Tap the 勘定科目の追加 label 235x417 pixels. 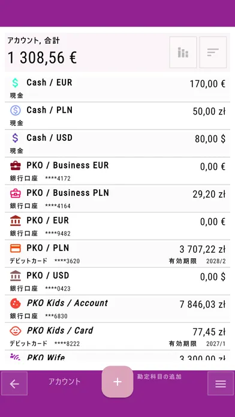pos(159,377)
